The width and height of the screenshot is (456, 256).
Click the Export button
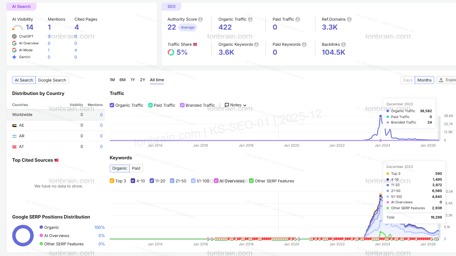point(446,80)
